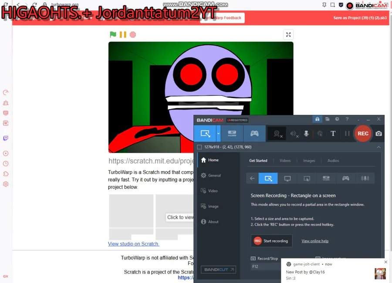Collapse the Bandicam panel with up chevron
The width and height of the screenshot is (392, 283).
click(x=379, y=147)
